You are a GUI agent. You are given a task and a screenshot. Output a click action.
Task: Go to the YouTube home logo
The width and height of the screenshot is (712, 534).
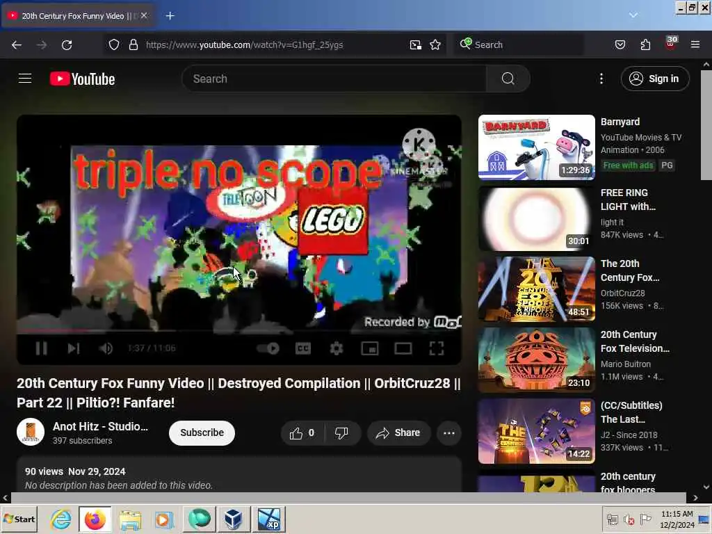point(82,79)
